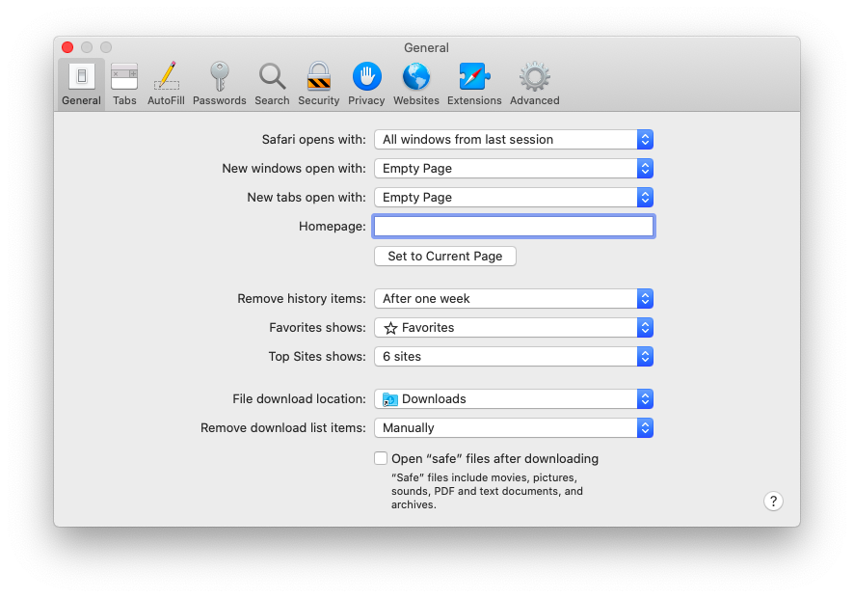Open the Advanced gear pane

534,84
